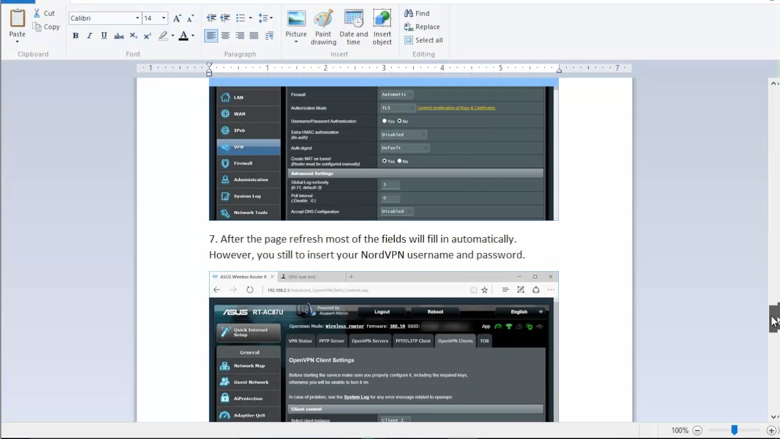
Task: Click the text 'After the page refresh'
Action: pyautogui.click(x=271, y=239)
